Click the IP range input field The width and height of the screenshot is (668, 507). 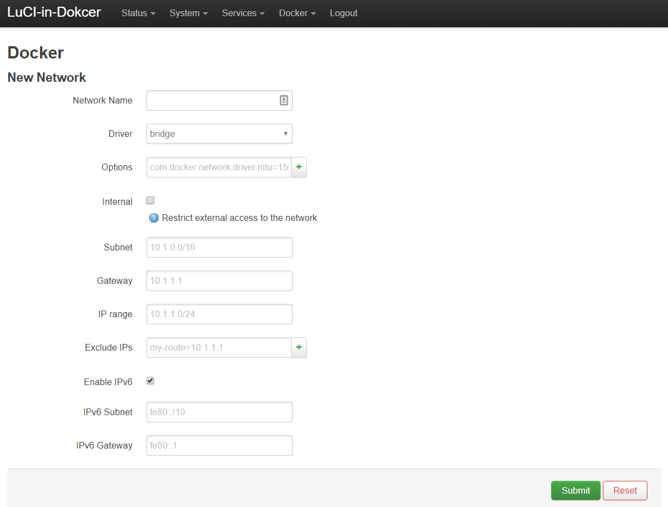[x=219, y=314]
